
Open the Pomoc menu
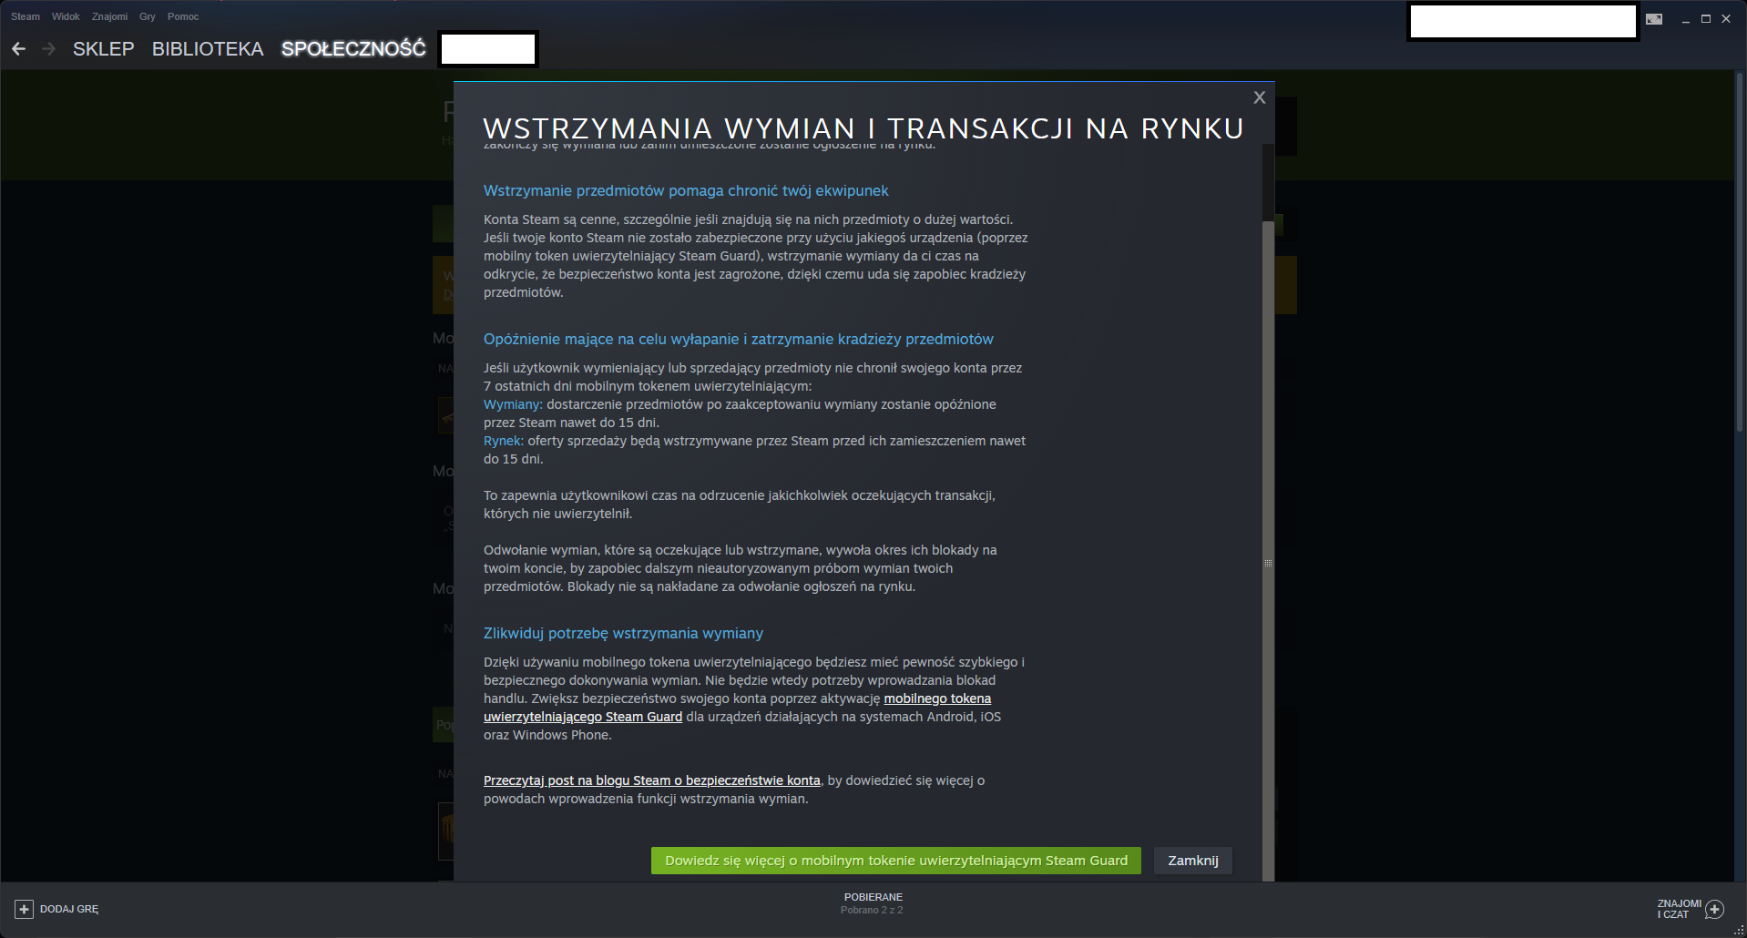tap(183, 16)
